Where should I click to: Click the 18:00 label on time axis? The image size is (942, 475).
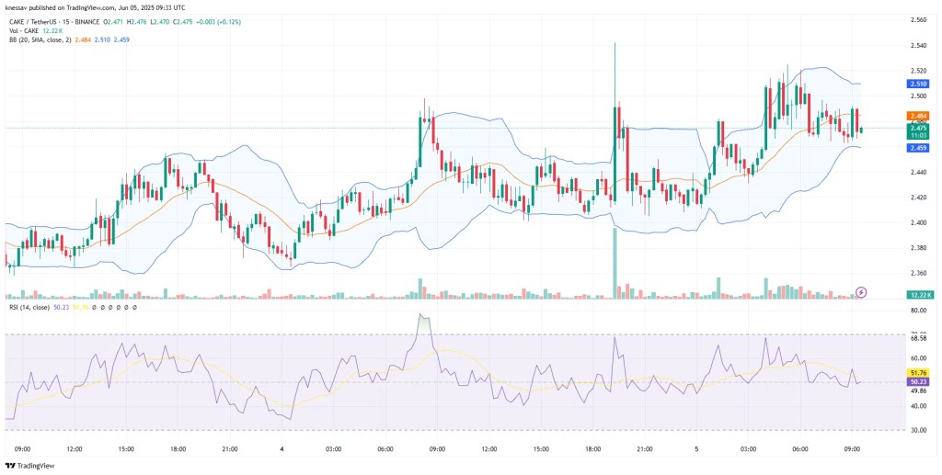[178, 449]
